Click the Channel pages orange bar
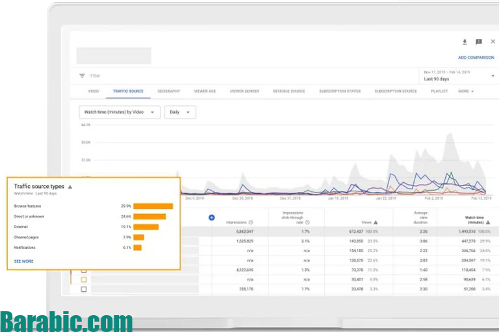Screen dimensions: 499x332 tap(139, 237)
